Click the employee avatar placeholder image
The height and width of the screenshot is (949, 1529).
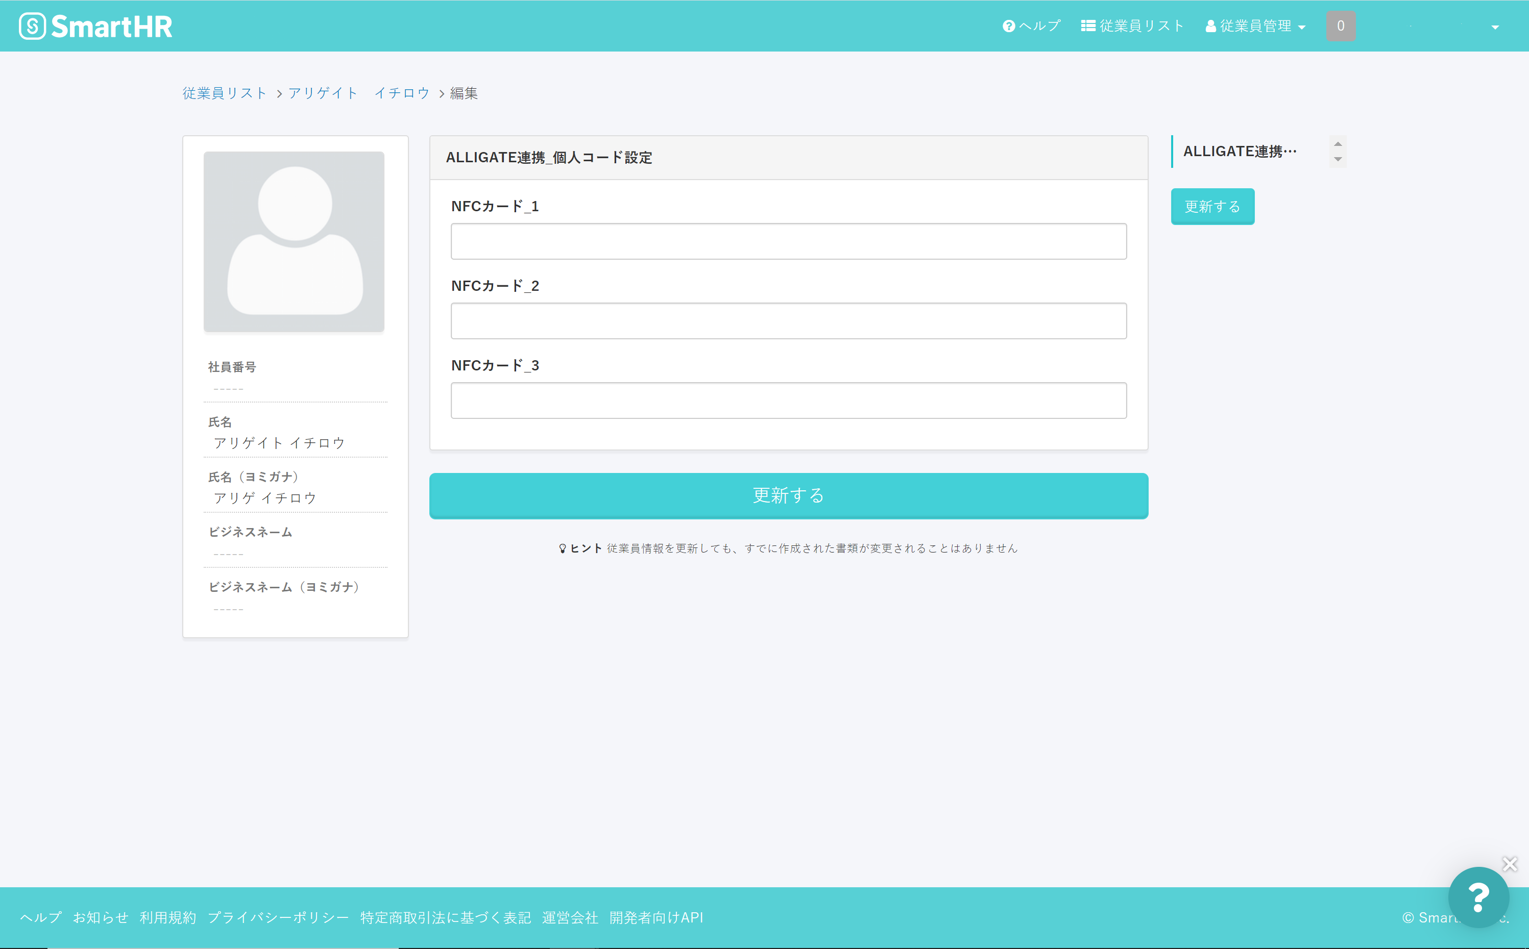pyautogui.click(x=294, y=242)
